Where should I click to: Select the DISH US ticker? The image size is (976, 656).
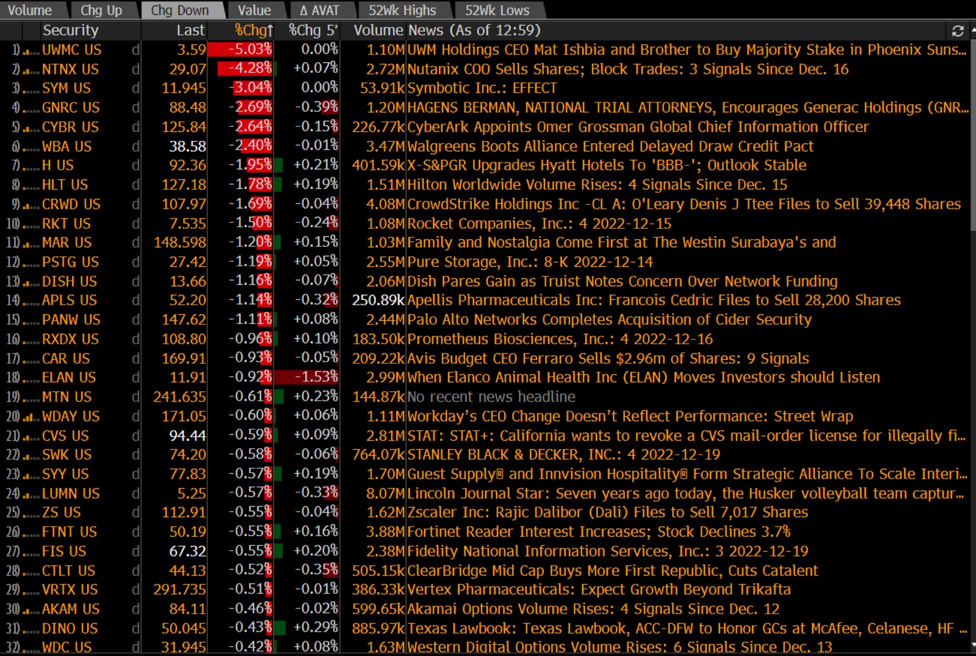point(69,281)
